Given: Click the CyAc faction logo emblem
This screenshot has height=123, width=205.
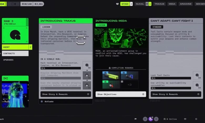Looking at the screenshot, I should [15, 35].
